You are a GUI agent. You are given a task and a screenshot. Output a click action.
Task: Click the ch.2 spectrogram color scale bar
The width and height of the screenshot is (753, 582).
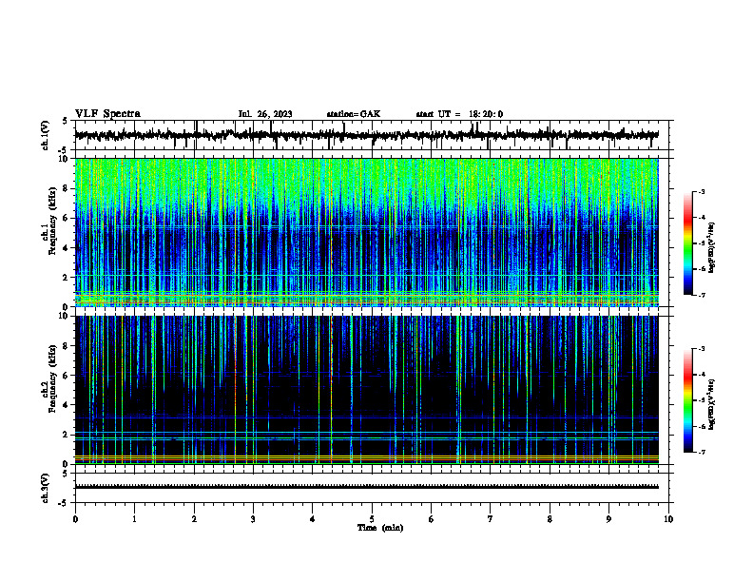(687, 400)
